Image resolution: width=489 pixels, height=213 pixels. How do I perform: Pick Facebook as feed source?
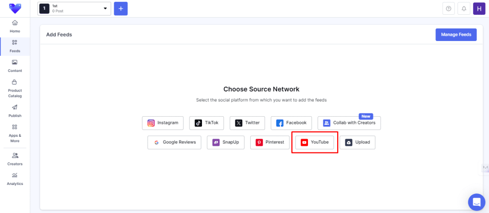point(291,123)
